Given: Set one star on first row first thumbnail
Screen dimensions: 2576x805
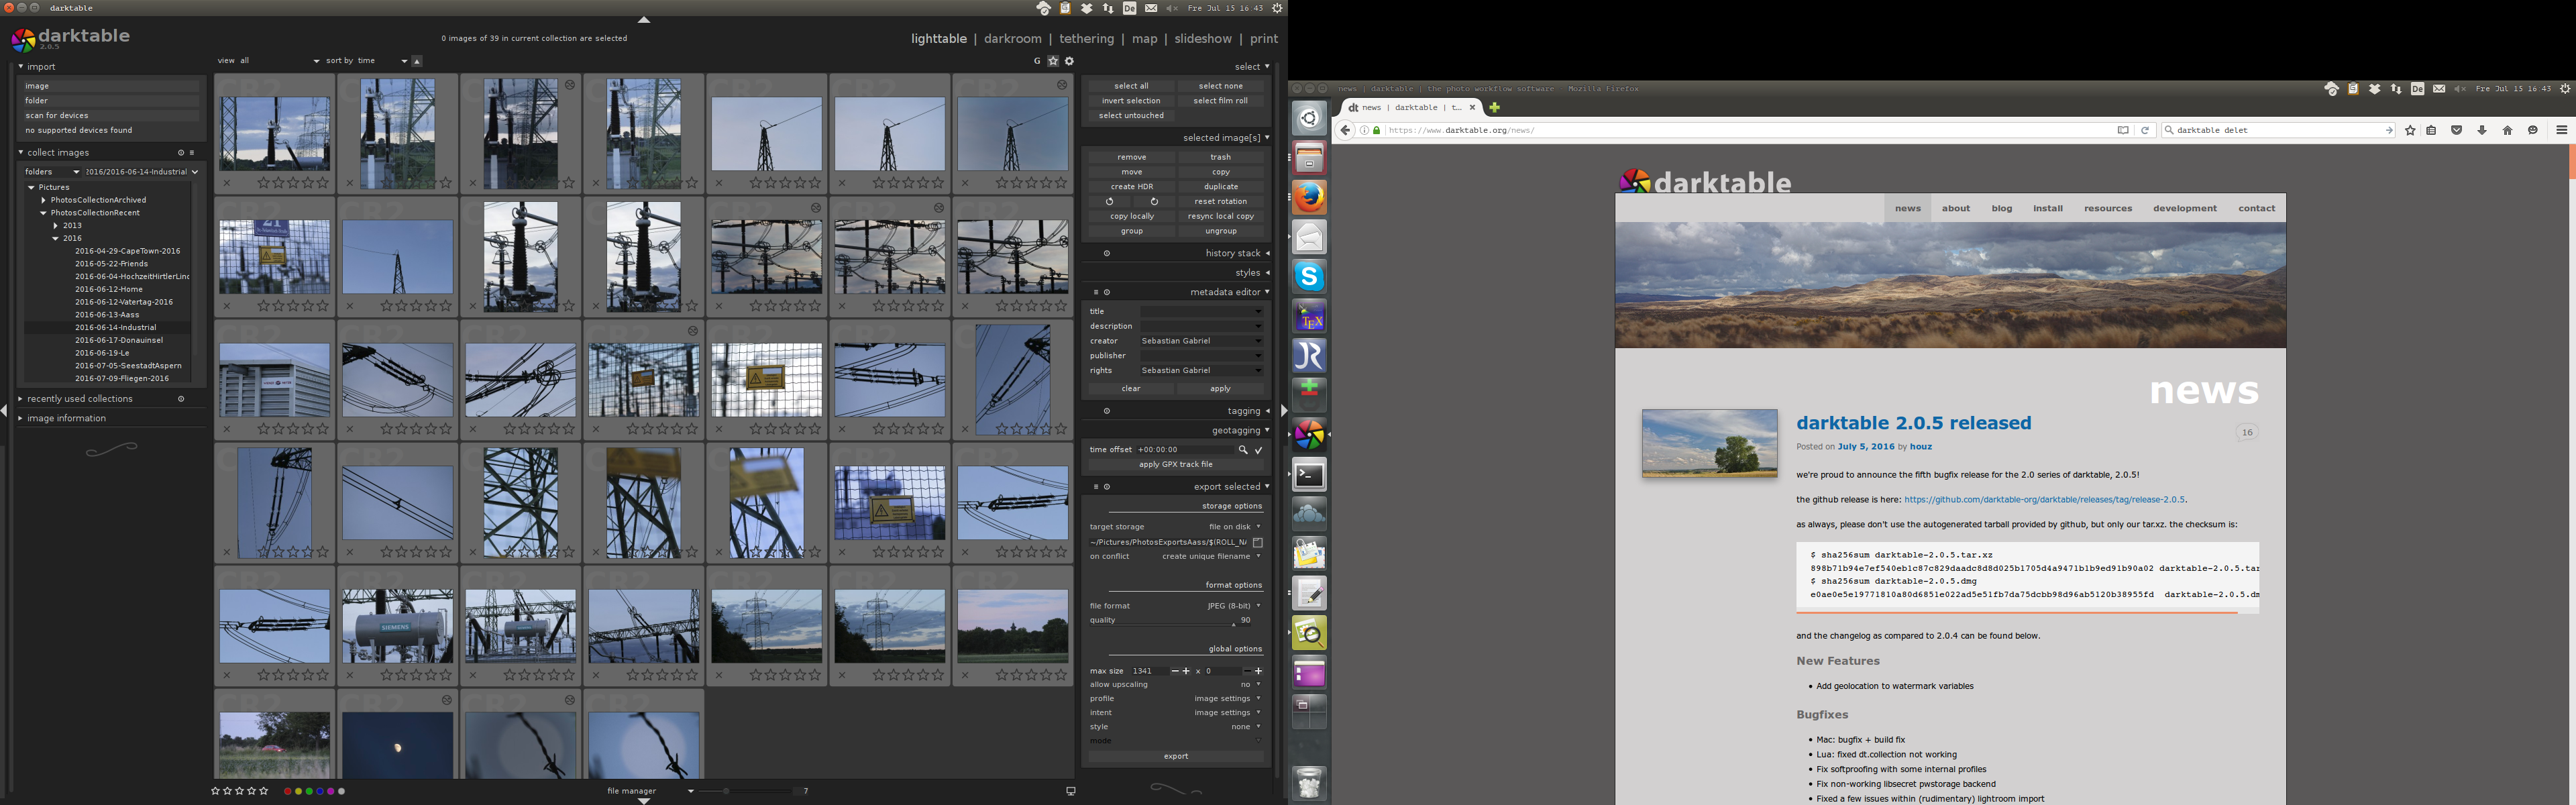Looking at the screenshot, I should pos(264,183).
